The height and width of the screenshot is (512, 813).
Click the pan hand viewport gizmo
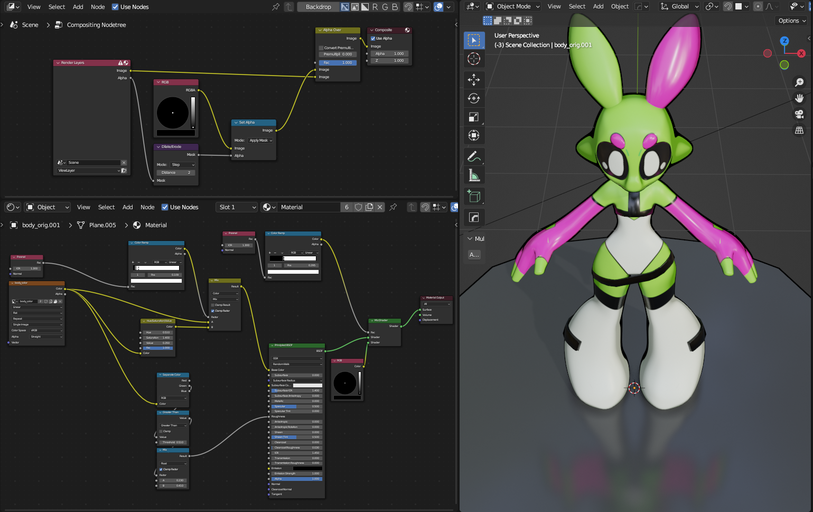point(799,98)
